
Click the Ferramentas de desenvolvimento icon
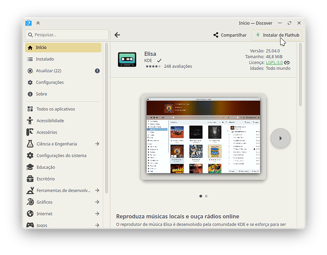[x=30, y=190]
